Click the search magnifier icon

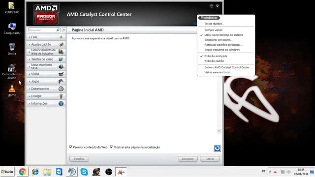coord(58,30)
